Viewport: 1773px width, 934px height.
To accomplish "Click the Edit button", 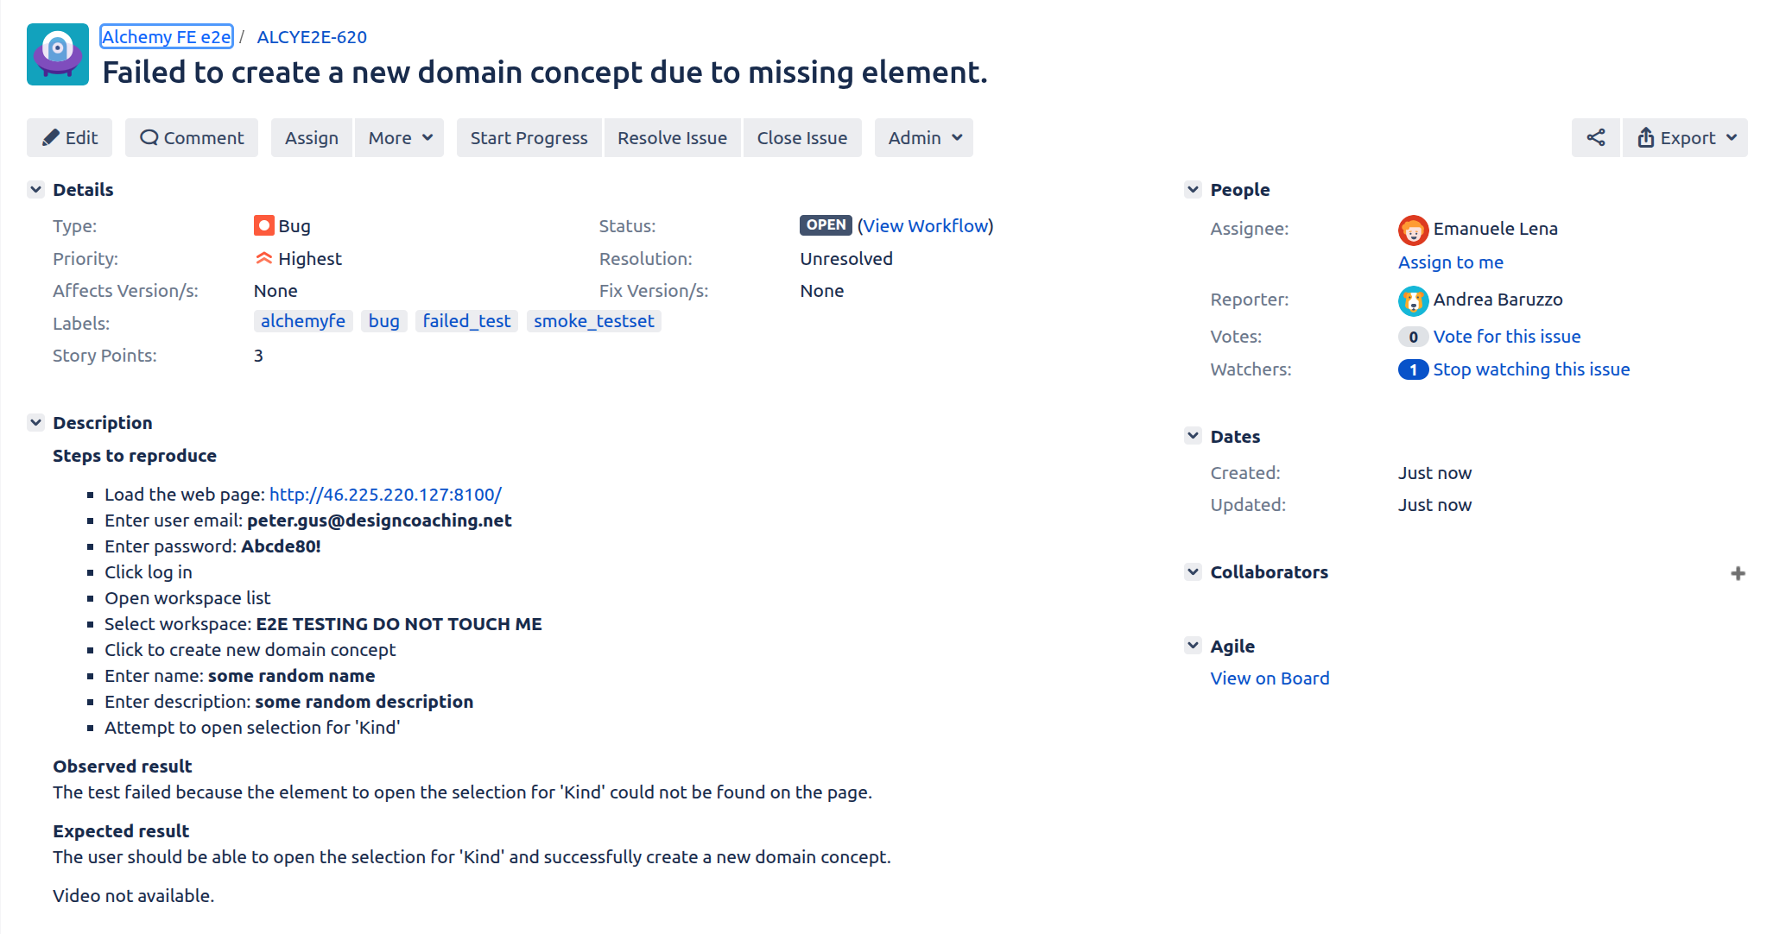I will pos(70,138).
